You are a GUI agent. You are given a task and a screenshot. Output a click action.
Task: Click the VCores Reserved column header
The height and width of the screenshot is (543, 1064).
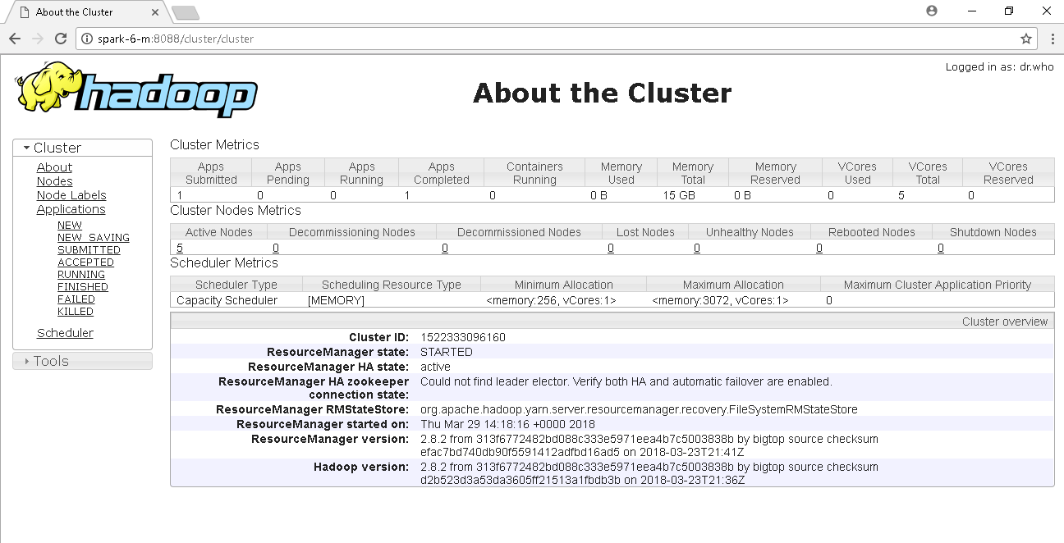1008,173
